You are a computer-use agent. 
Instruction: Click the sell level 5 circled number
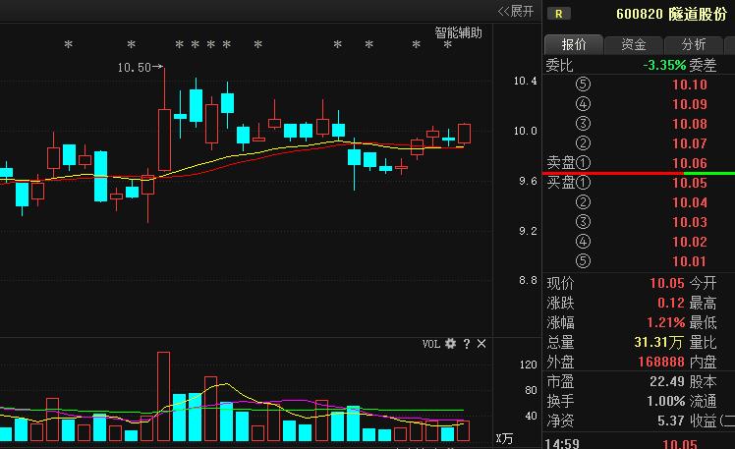(x=584, y=84)
